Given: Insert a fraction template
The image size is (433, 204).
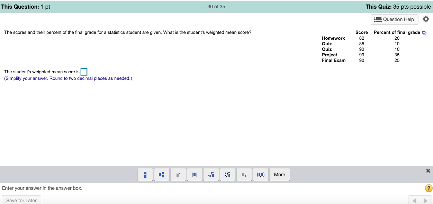Looking at the screenshot, I should point(146,175).
